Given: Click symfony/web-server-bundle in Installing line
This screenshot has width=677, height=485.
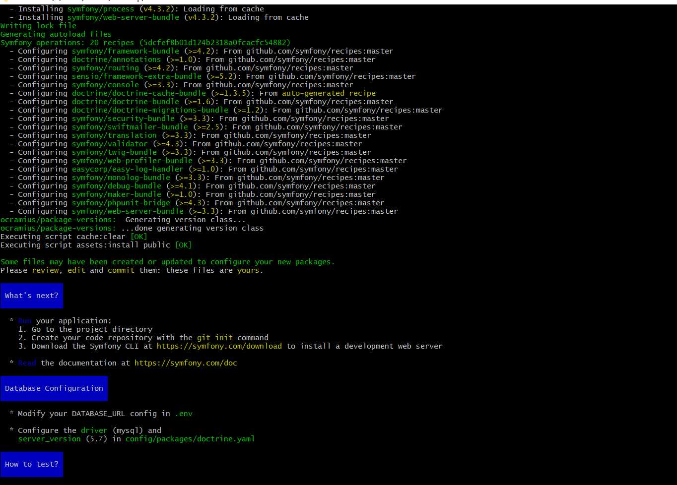Looking at the screenshot, I should pyautogui.click(x=123, y=17).
